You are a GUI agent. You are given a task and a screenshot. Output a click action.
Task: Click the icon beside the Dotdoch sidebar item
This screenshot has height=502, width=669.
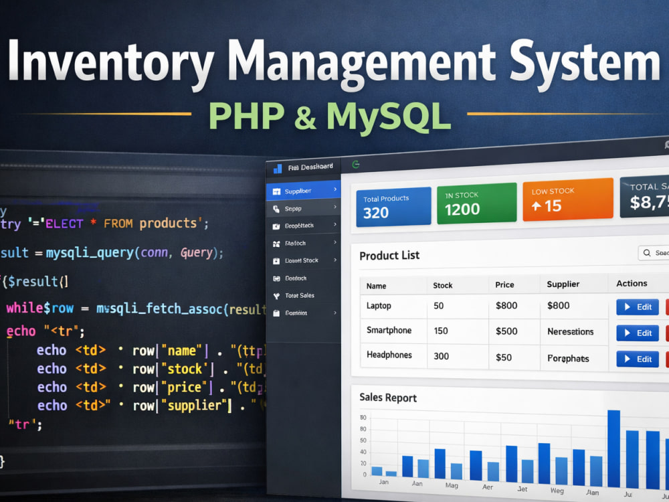[276, 278]
